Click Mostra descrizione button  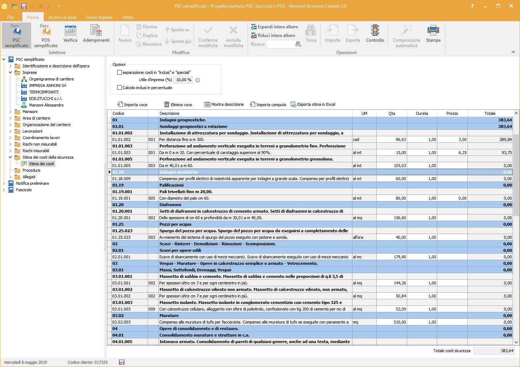click(224, 104)
